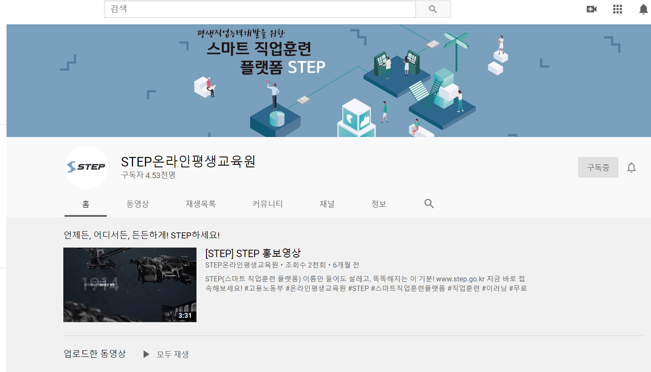Open the notifications bell in top bar
651x372 pixels.
click(644, 9)
